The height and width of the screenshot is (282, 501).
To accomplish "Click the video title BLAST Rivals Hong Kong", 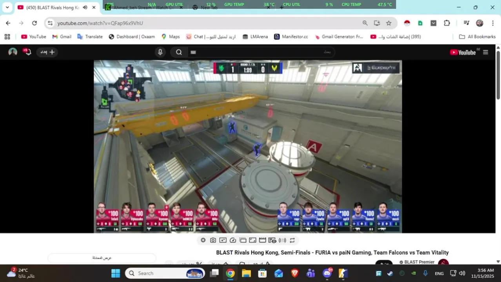I will [332, 253].
